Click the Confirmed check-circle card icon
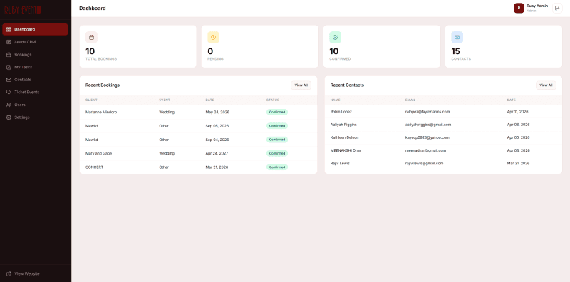 pos(335,37)
